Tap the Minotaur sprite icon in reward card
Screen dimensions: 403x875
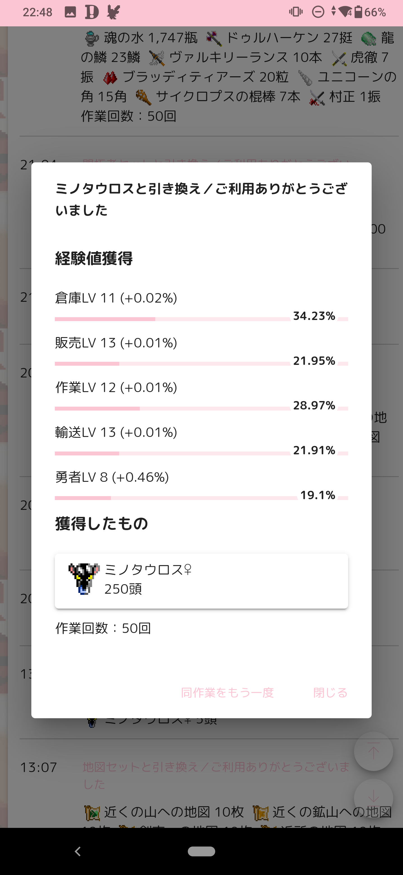pos(83,579)
